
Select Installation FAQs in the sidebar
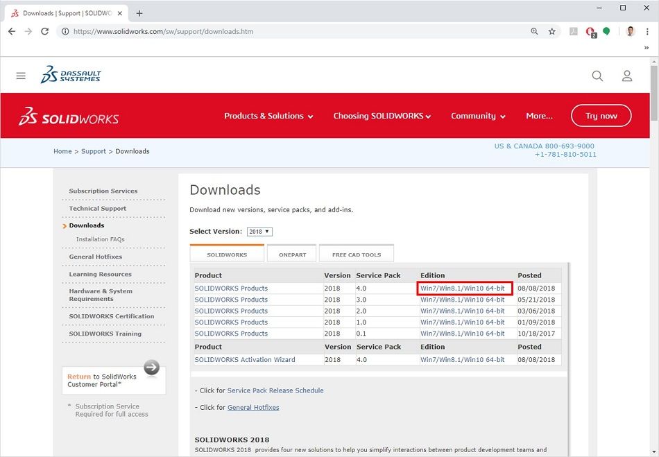pos(99,239)
